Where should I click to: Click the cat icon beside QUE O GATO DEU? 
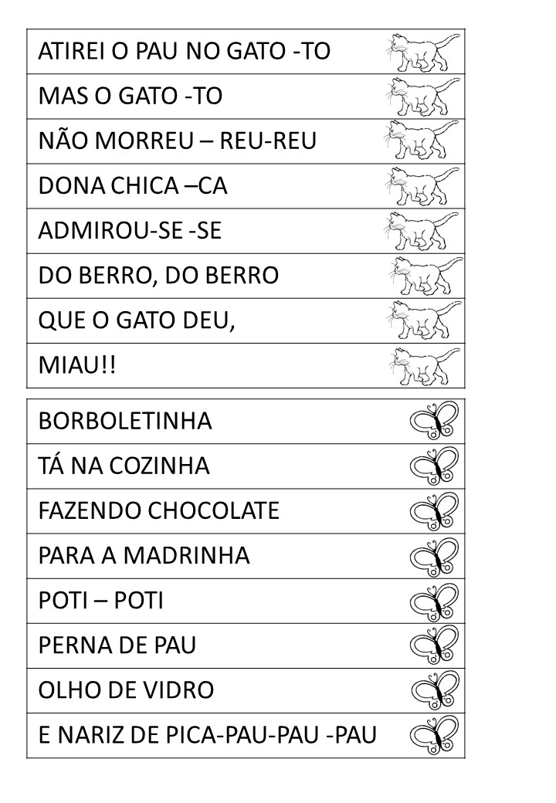[x=422, y=320]
